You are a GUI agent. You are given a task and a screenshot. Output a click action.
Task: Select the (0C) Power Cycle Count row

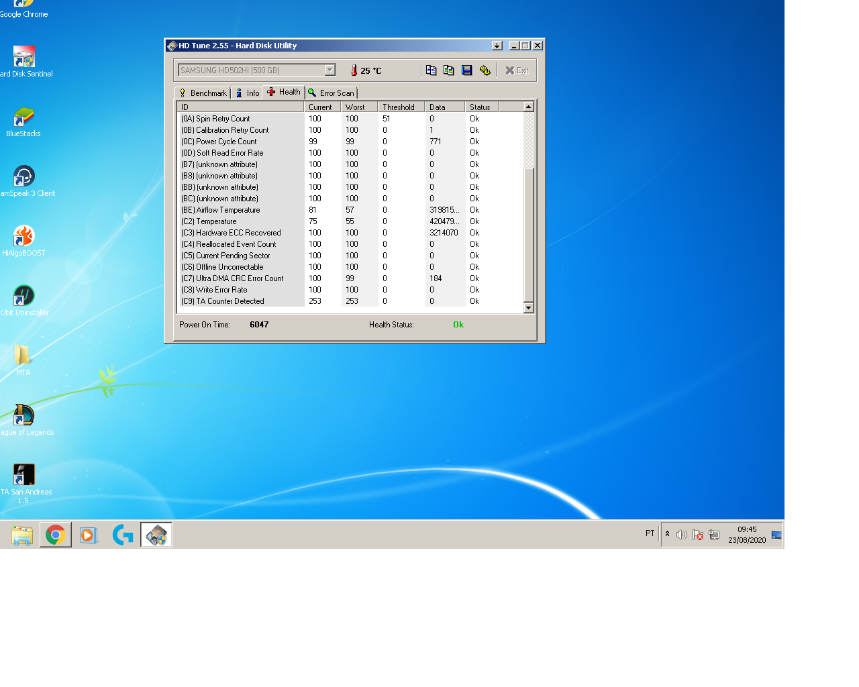350,142
